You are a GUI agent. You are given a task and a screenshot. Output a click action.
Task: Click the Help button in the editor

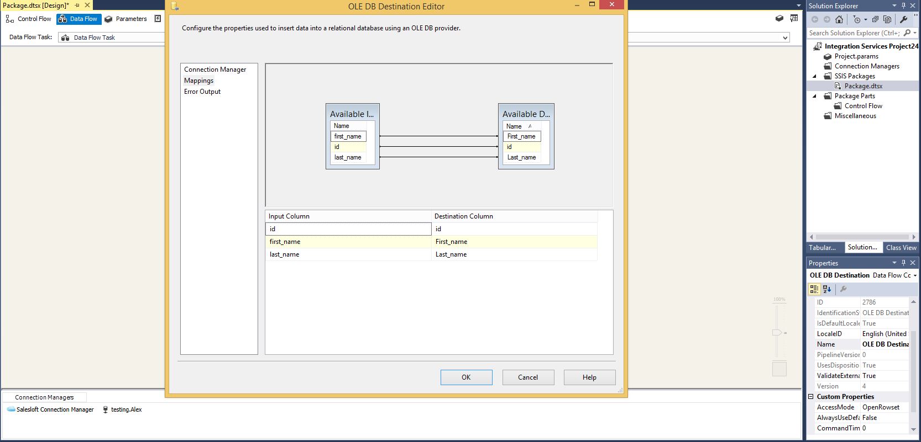point(589,377)
